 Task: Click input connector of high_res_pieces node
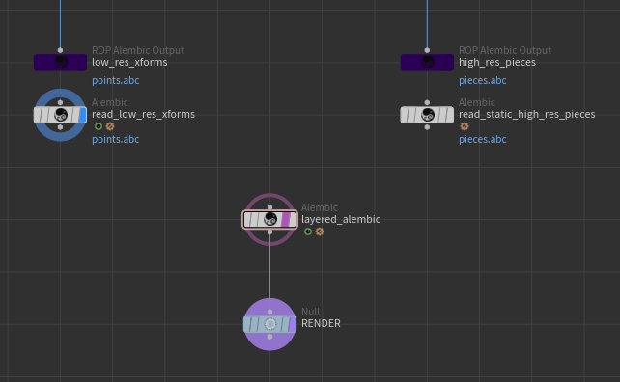coord(427,50)
